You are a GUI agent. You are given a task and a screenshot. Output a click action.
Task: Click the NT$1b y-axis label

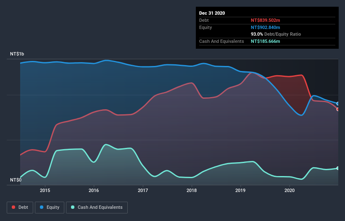pos(17,54)
